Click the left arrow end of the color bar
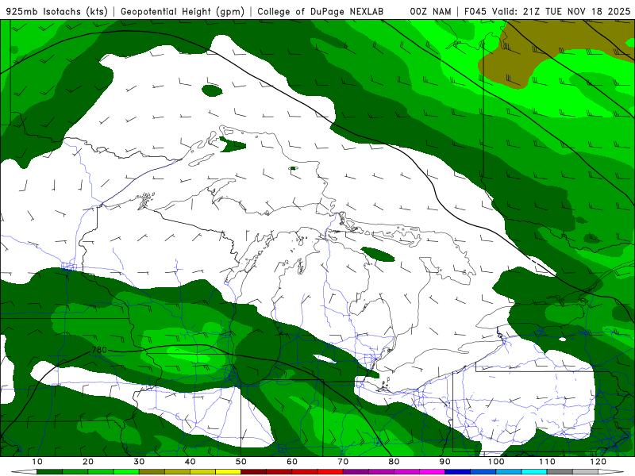This screenshot has height=476, width=635. [24, 472]
